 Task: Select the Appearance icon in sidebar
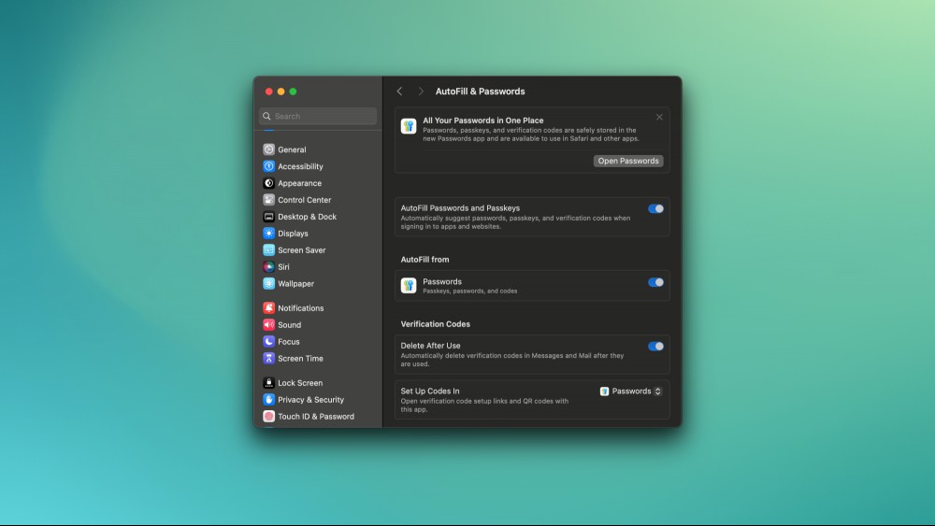pos(269,183)
